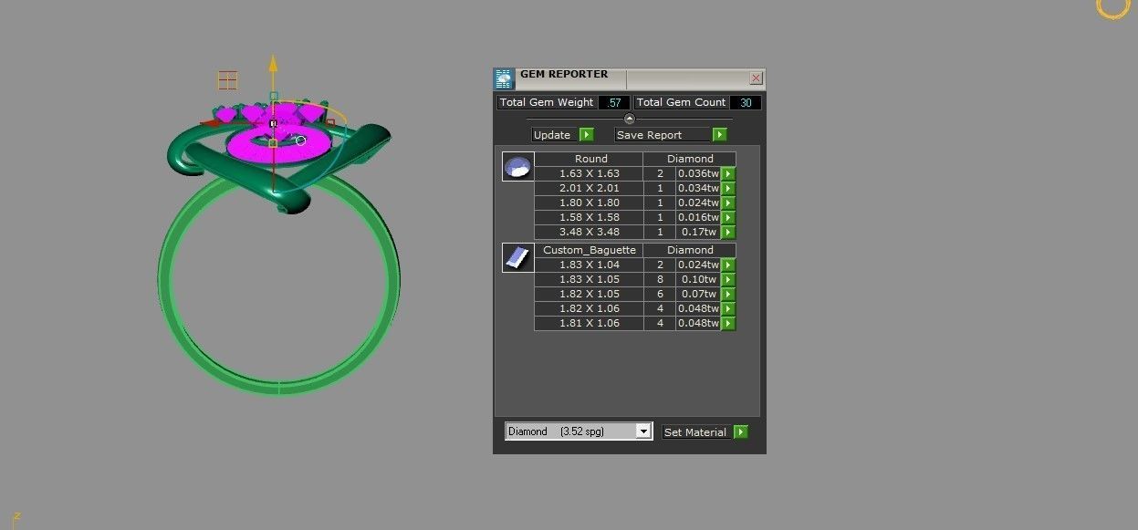Click the 0.10tw weight value
The width and height of the screenshot is (1138, 530).
(698, 279)
